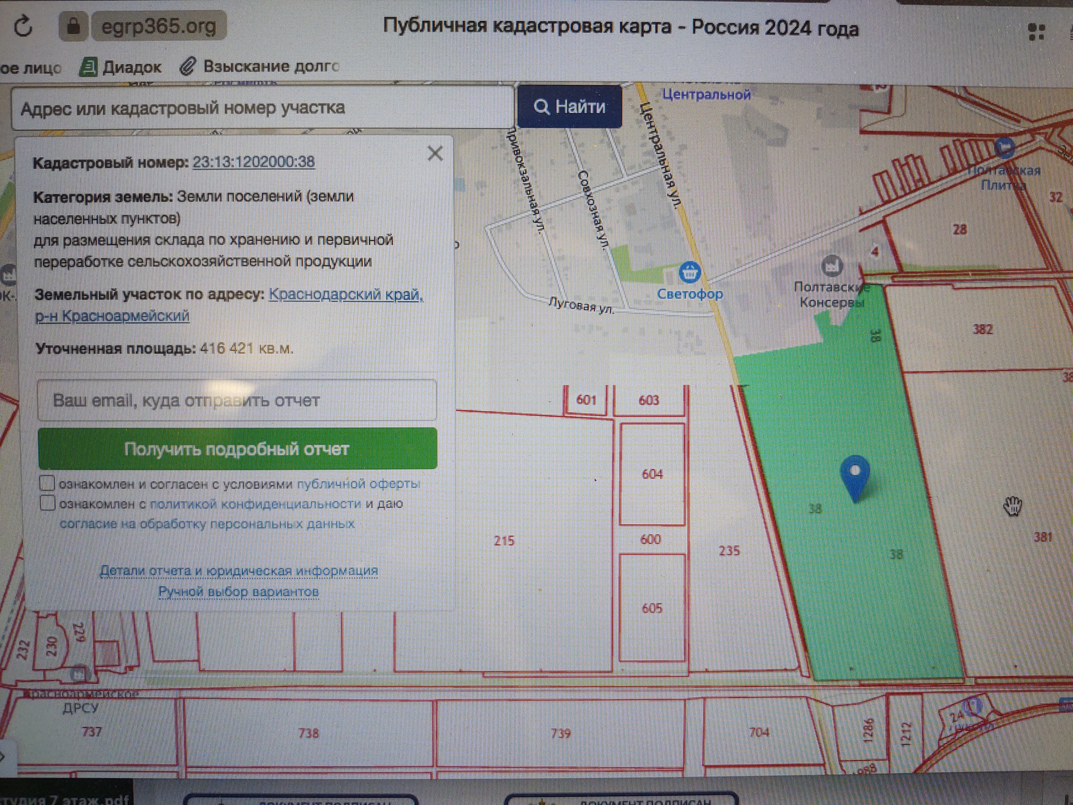Open the Диадок bookmark

[x=121, y=67]
